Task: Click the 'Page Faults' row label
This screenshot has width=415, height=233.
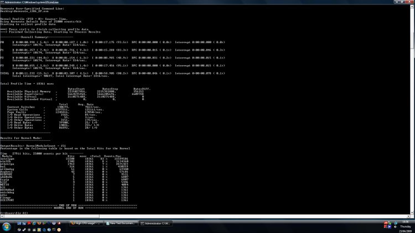Action: (17, 112)
